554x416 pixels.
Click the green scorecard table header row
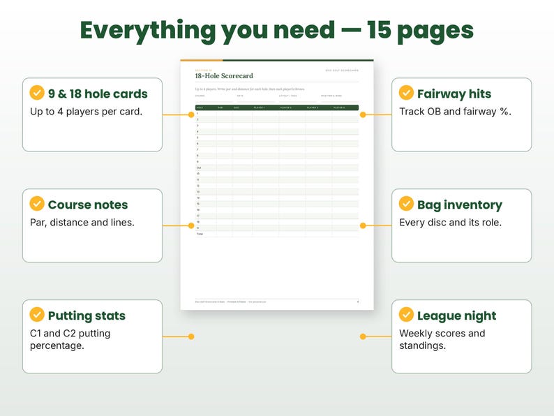coord(277,107)
